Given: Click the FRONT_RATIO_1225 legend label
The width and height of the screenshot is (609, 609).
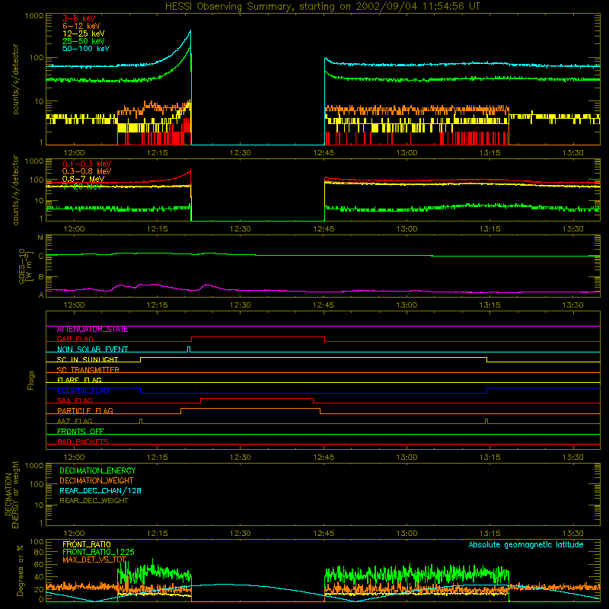Looking at the screenshot, I should click(98, 552).
